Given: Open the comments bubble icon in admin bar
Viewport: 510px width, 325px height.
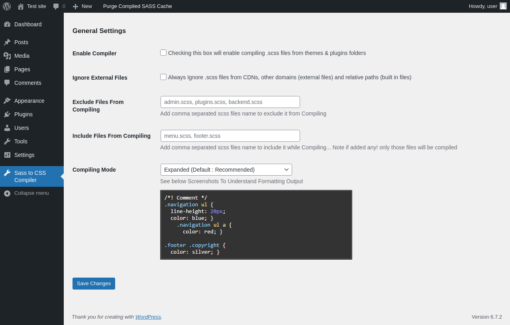Looking at the screenshot, I should click(56, 6).
